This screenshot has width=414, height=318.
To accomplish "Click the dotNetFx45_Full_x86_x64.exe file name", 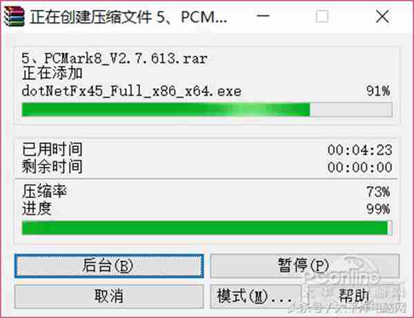I will [x=132, y=91].
